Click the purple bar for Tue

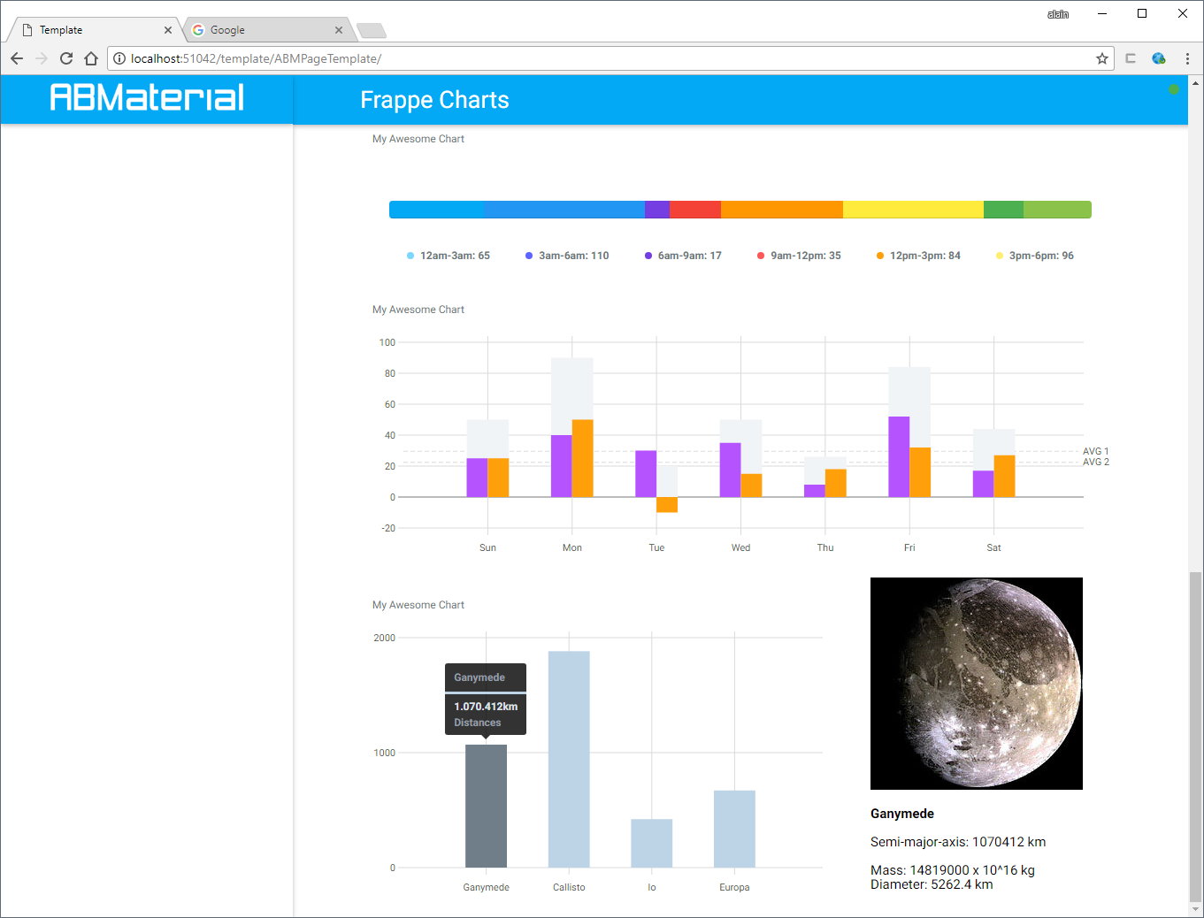point(646,474)
